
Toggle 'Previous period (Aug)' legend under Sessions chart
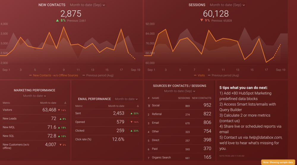tap(223, 75)
